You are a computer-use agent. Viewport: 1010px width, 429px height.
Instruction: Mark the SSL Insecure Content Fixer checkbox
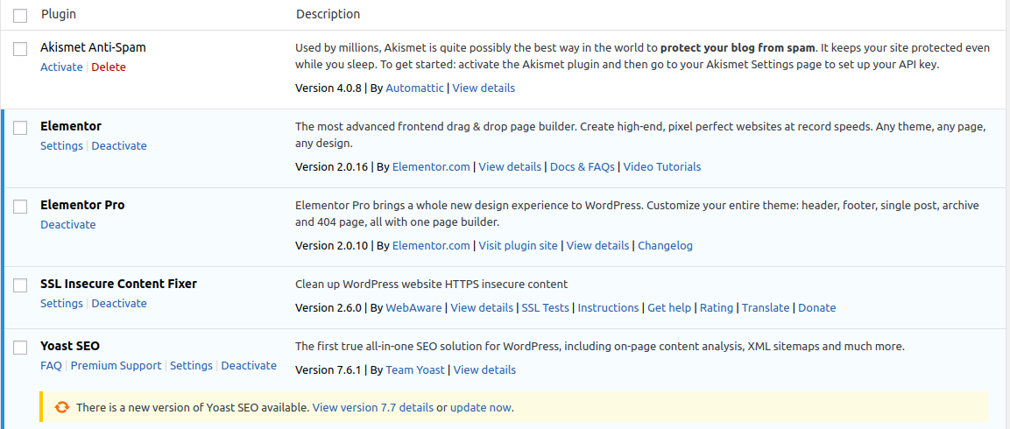tap(20, 285)
